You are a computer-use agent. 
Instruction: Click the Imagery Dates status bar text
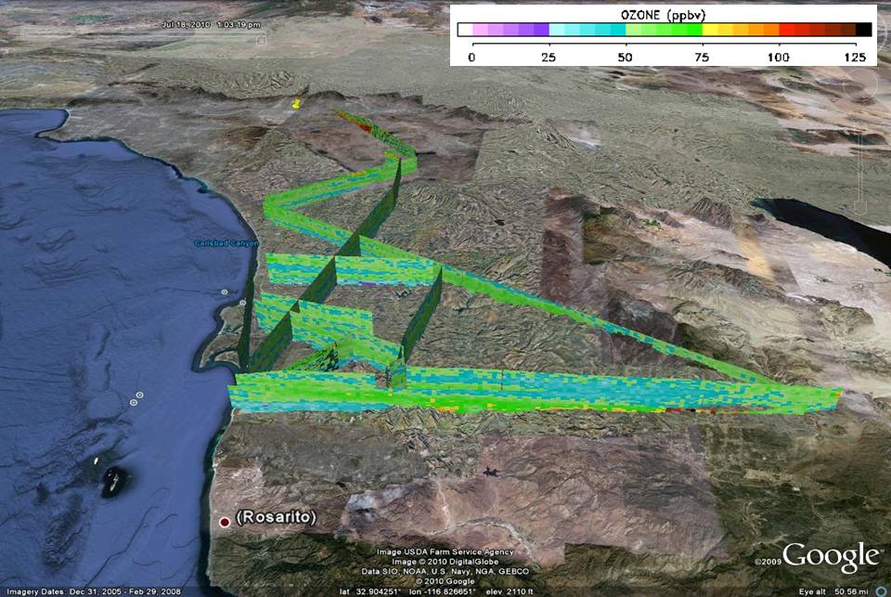(x=94, y=591)
